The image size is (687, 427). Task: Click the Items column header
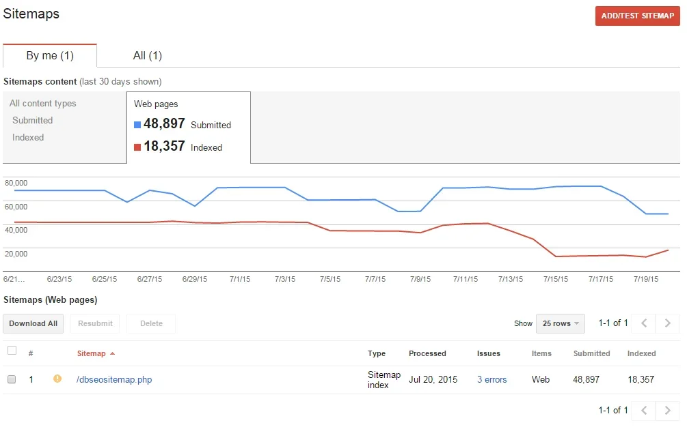(541, 353)
